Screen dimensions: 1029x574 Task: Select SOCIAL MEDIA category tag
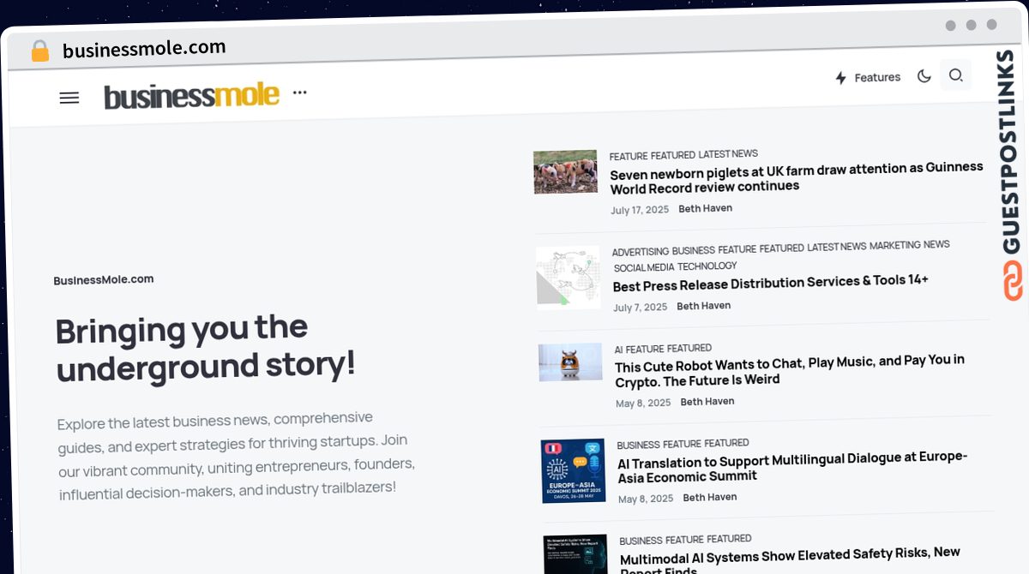[x=643, y=268]
